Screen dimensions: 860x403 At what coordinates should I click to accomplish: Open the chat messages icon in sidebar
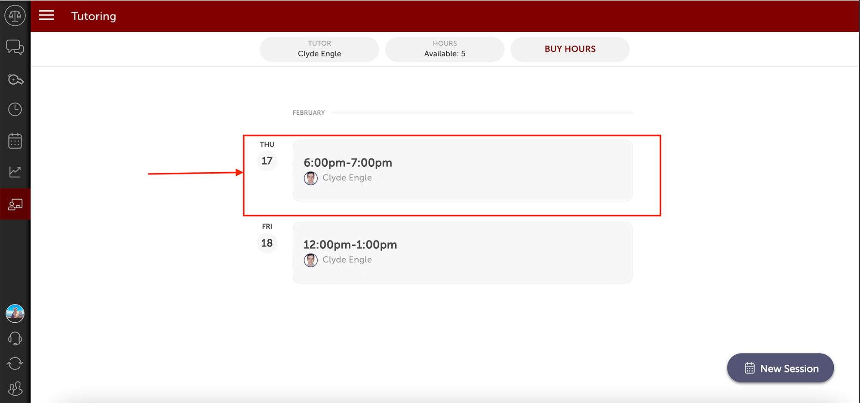tap(15, 47)
